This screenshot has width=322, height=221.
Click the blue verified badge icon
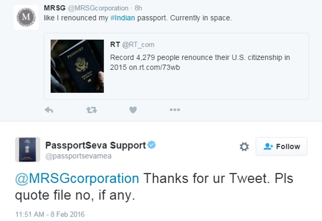152,145
